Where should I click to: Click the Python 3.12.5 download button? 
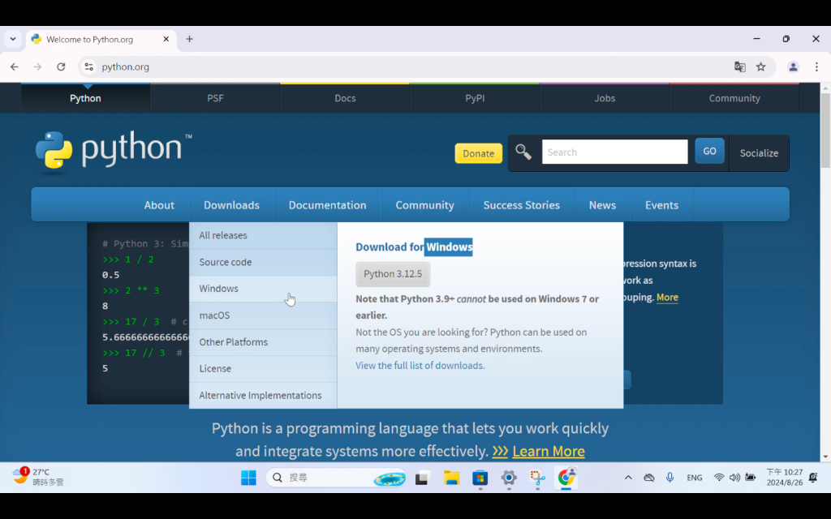393,274
